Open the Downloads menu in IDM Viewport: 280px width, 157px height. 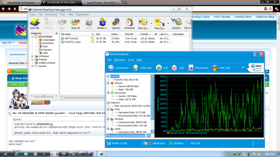(x=51, y=14)
